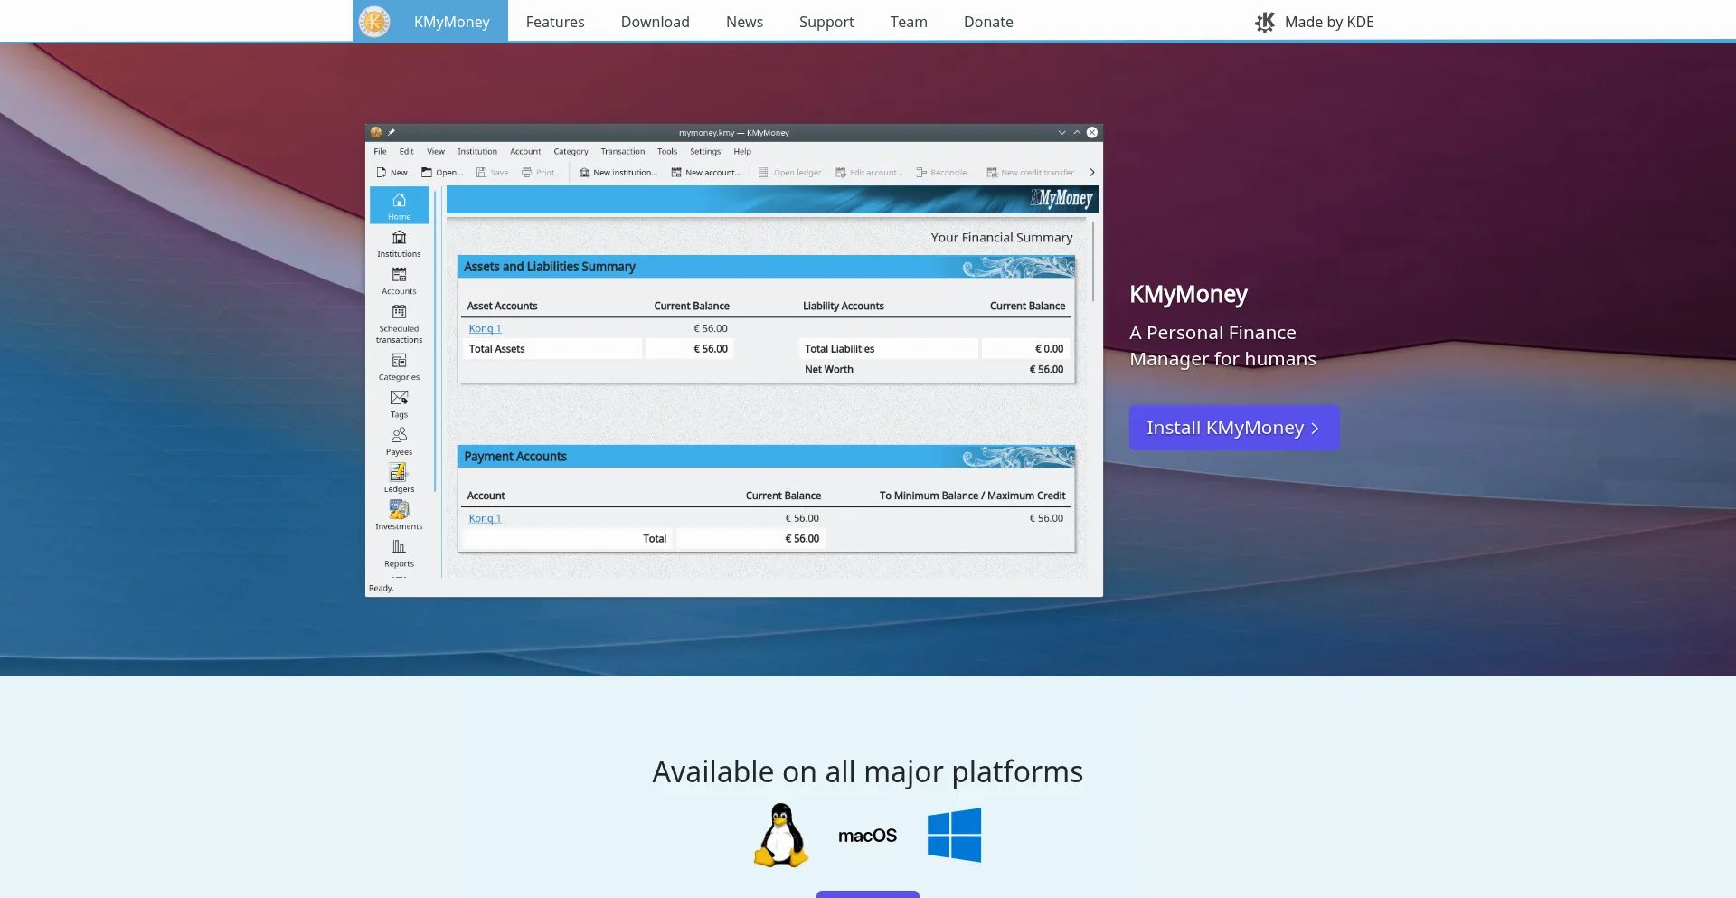
Task: Open the Account menu
Action: [x=525, y=151]
